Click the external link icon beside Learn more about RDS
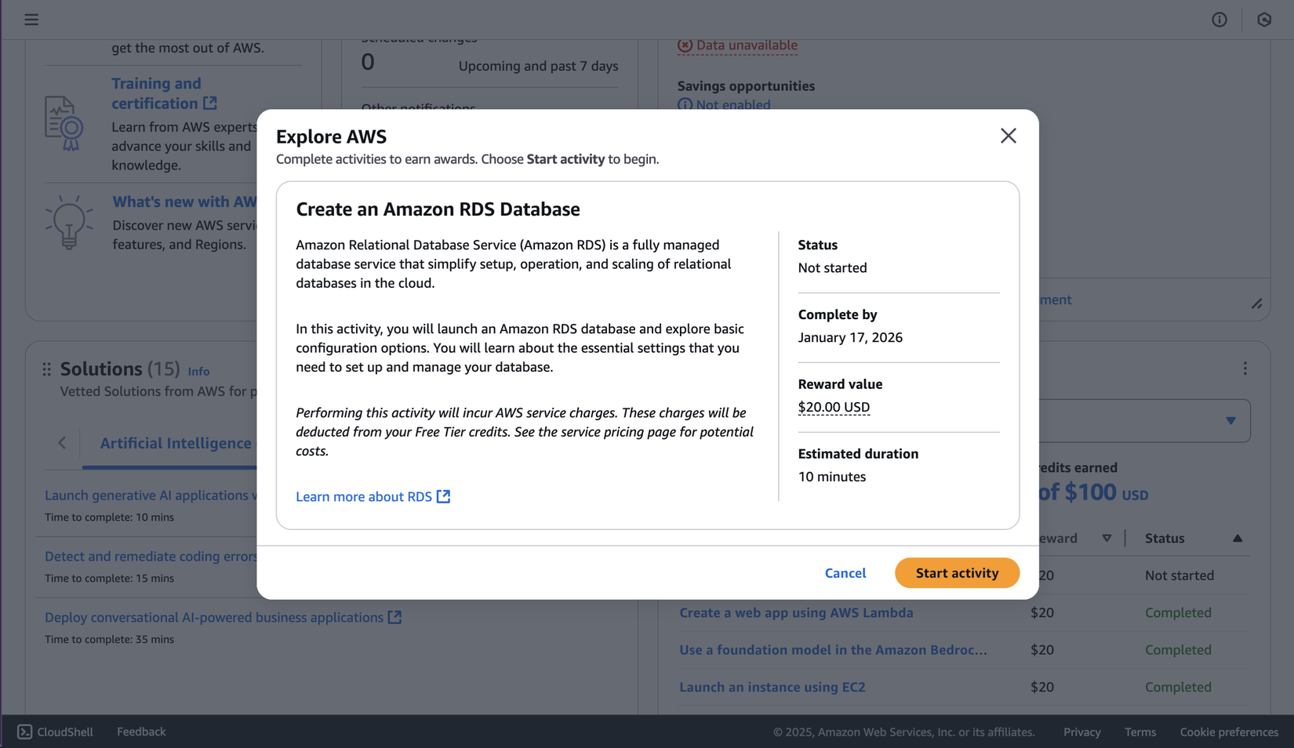 pos(444,496)
